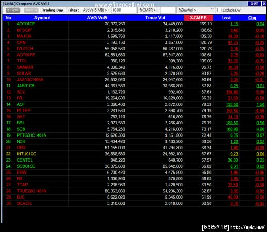Click the Chg column header link

[x=252, y=18]
